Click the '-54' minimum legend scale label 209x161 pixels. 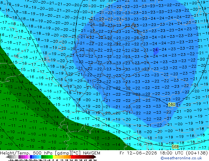(x=11, y=160)
